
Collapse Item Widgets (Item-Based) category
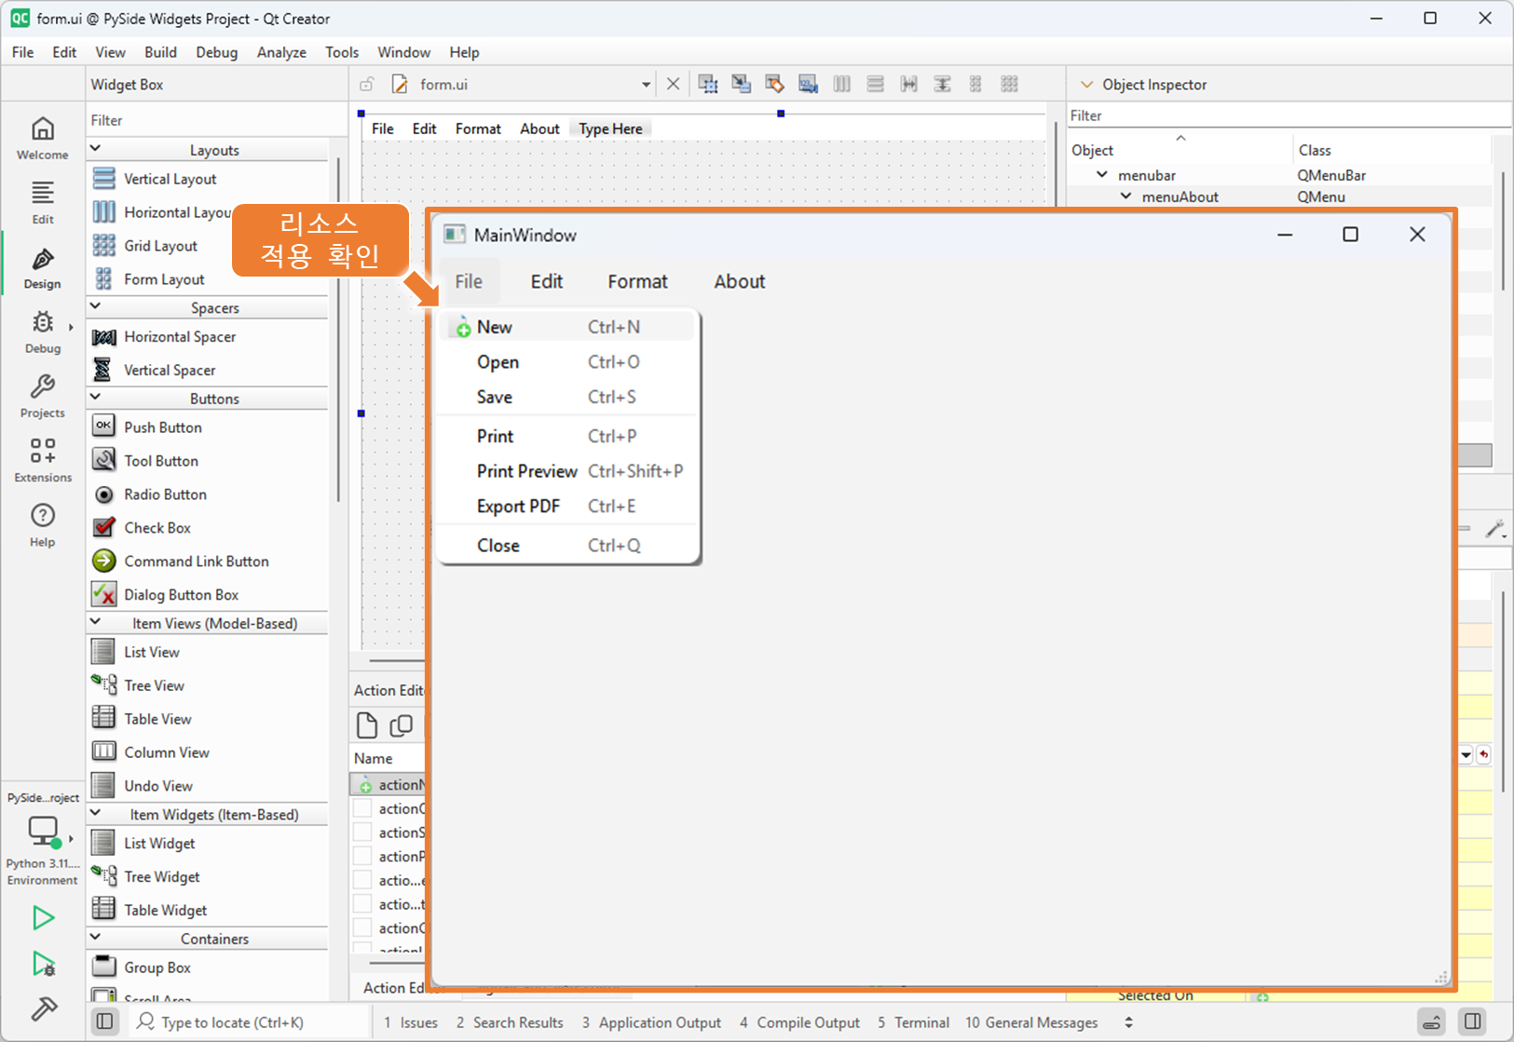click(95, 813)
